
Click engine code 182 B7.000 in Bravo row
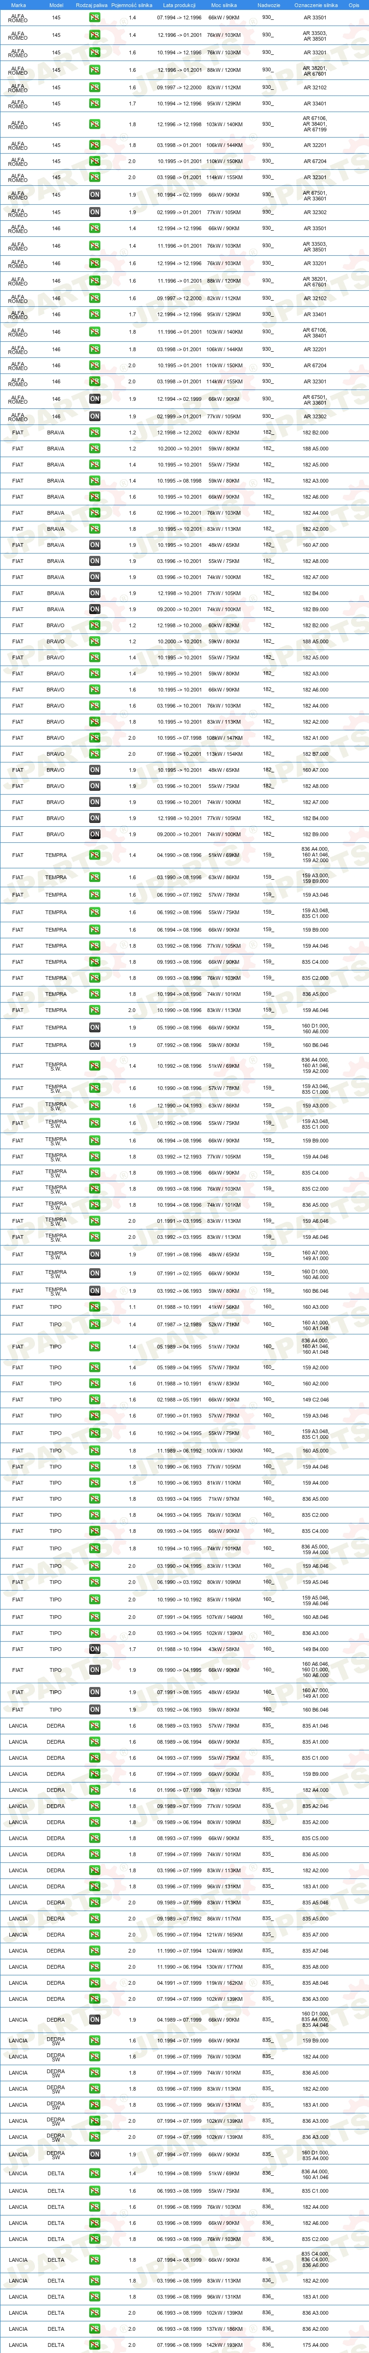tap(315, 753)
